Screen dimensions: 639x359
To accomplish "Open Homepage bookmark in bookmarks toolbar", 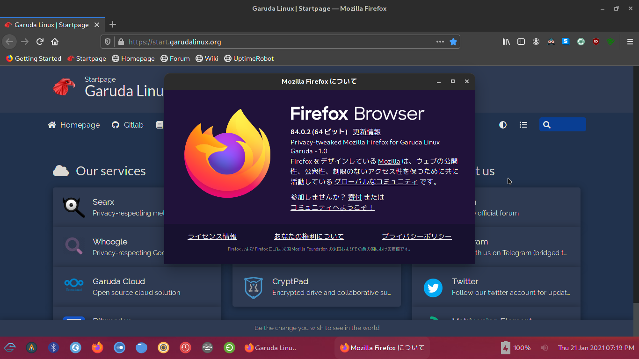I will (x=133, y=58).
